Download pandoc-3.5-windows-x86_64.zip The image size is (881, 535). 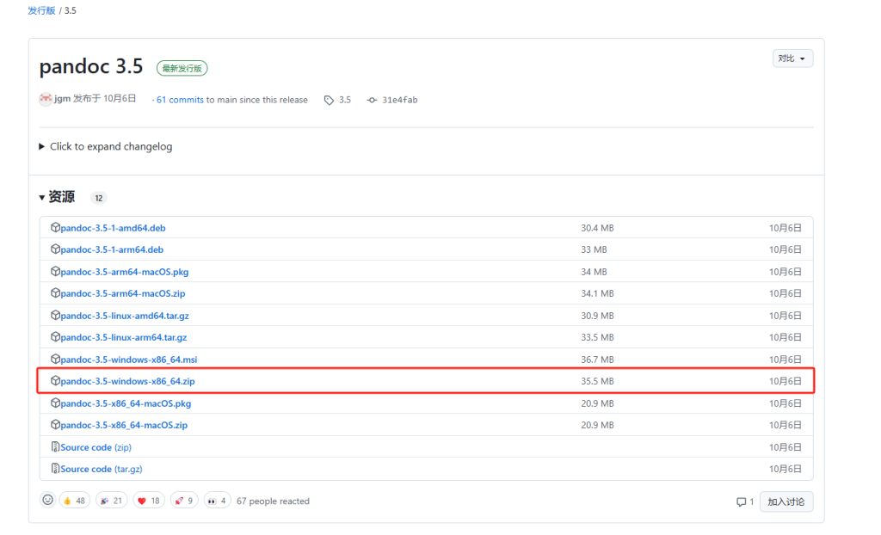(x=133, y=381)
